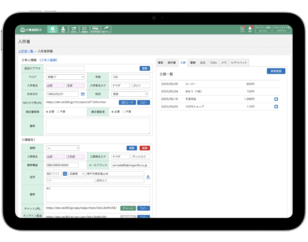
Task: Follow the 入所者一覧 breadcrumb link
Action: (25, 51)
